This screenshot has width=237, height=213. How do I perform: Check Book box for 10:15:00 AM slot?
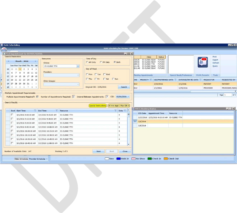pos(12,135)
